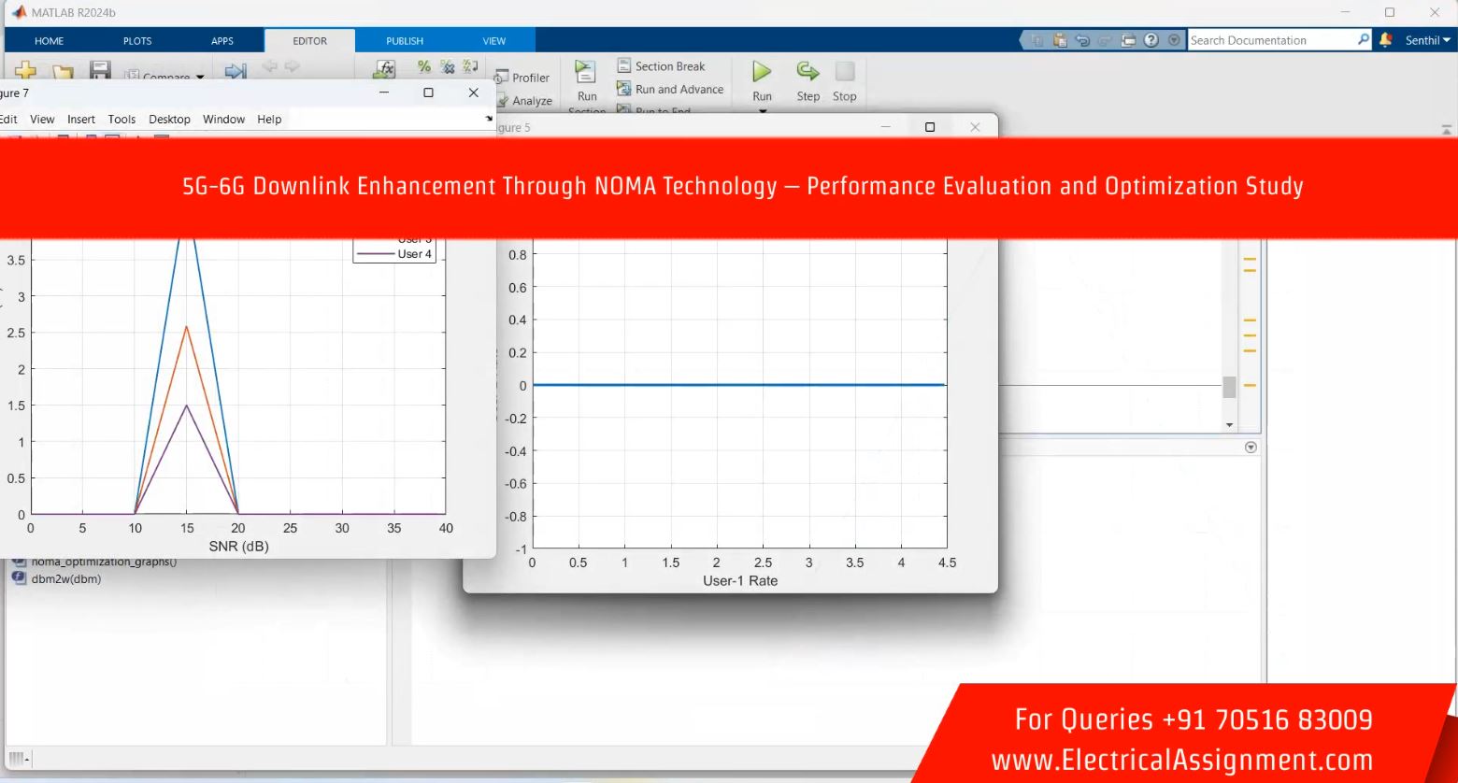Viewport: 1458px width, 783px height.
Task: Select Run and Advance
Action: coord(670,90)
